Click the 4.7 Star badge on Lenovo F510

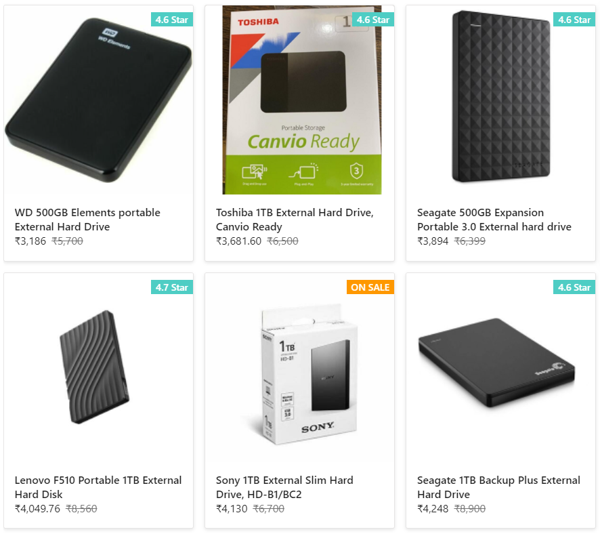point(173,287)
